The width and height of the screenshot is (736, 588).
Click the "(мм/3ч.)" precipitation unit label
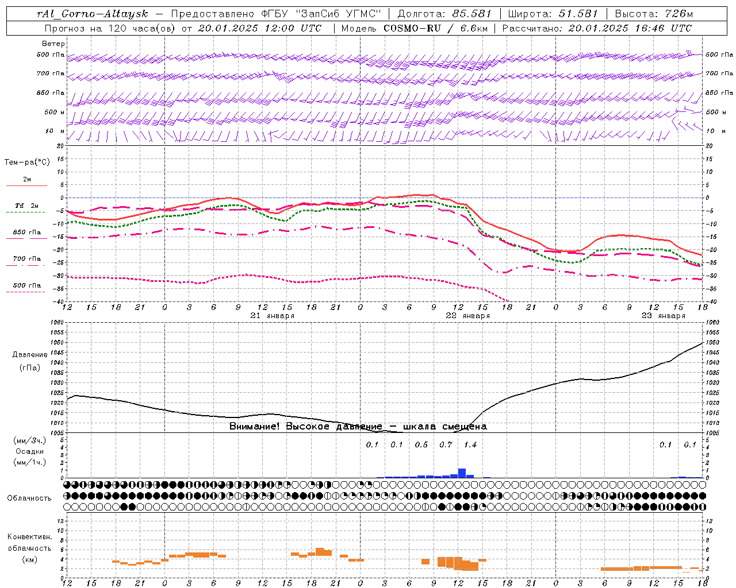(29, 441)
